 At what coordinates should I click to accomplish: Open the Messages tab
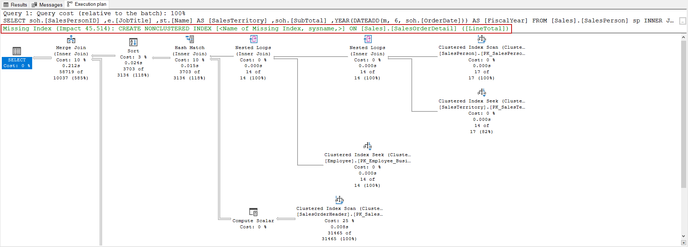coord(47,5)
